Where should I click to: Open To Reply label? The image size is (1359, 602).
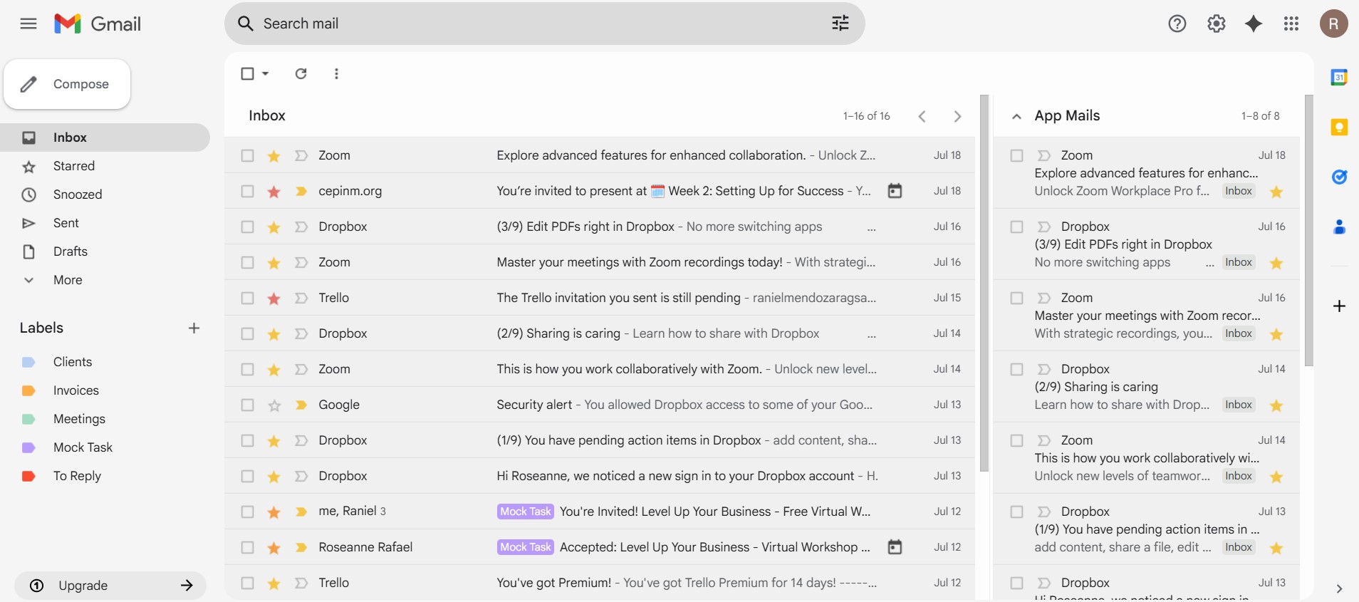[x=77, y=476]
